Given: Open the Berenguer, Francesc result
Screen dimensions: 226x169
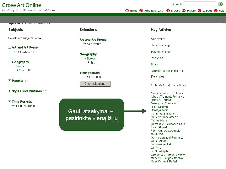Looking at the screenshot, I should click(x=164, y=103).
